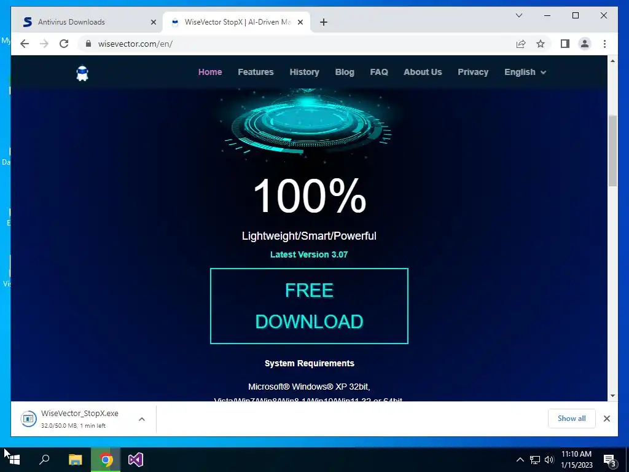Click the address bar URL
The width and height of the screenshot is (629, 472).
[x=135, y=44]
